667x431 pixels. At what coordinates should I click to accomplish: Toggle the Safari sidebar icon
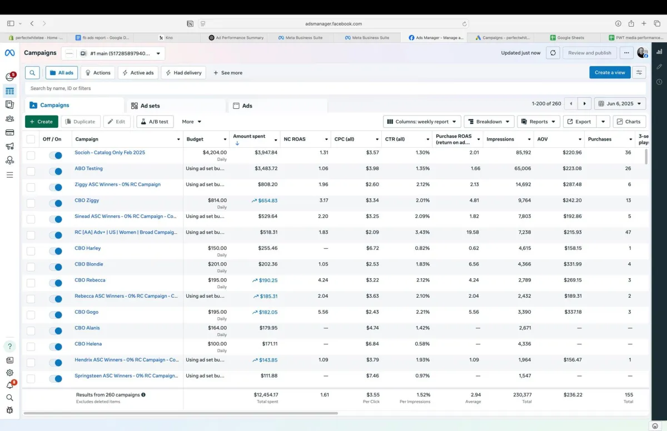click(11, 23)
